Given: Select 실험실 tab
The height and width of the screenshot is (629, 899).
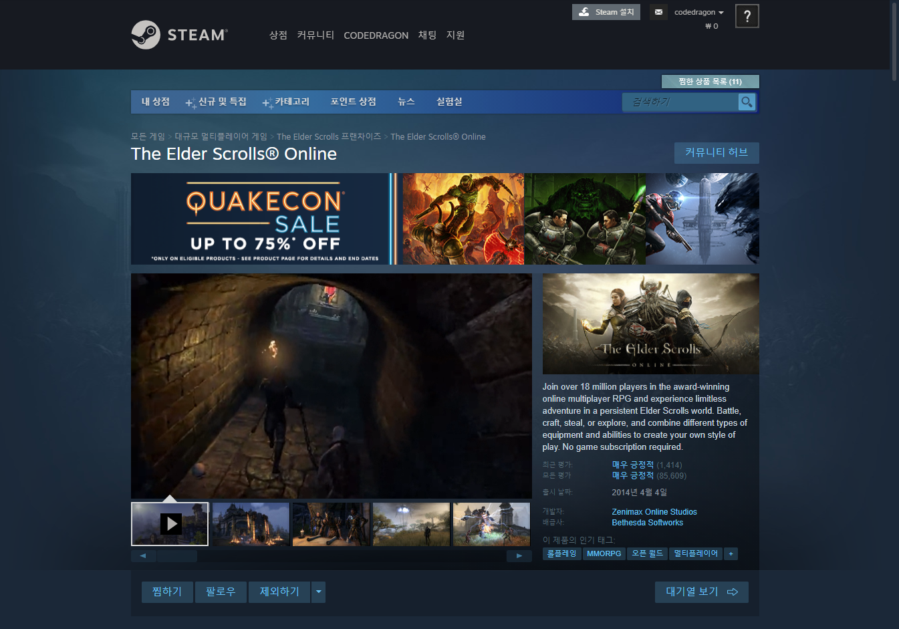Looking at the screenshot, I should pyautogui.click(x=449, y=102).
